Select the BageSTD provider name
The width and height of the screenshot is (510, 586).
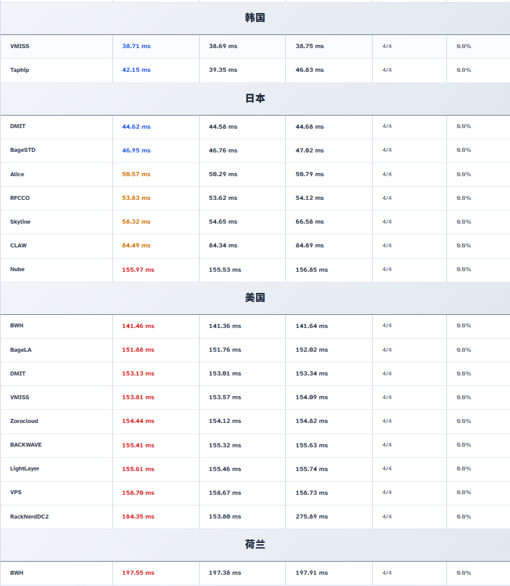point(22,150)
